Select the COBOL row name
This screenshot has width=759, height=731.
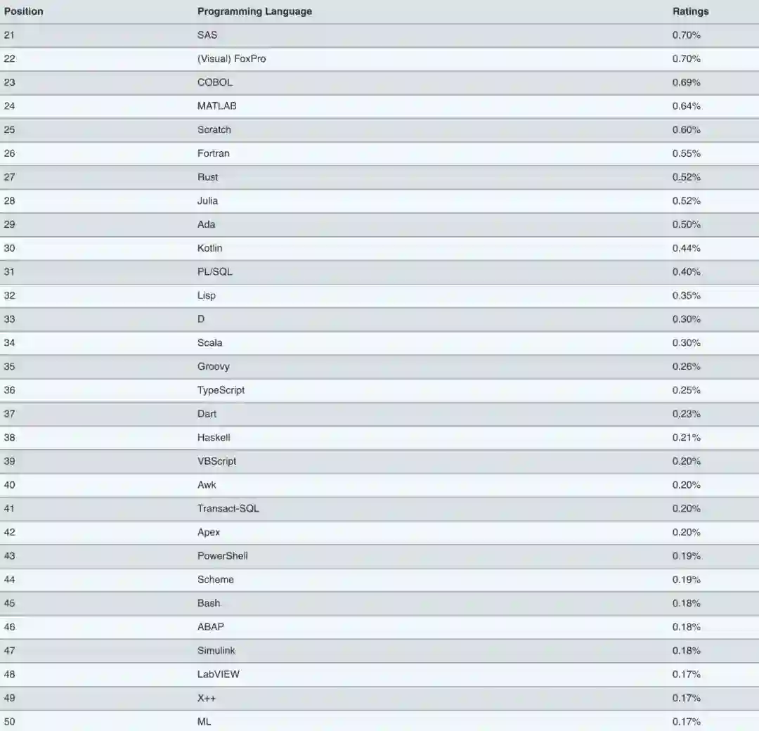[x=214, y=82]
